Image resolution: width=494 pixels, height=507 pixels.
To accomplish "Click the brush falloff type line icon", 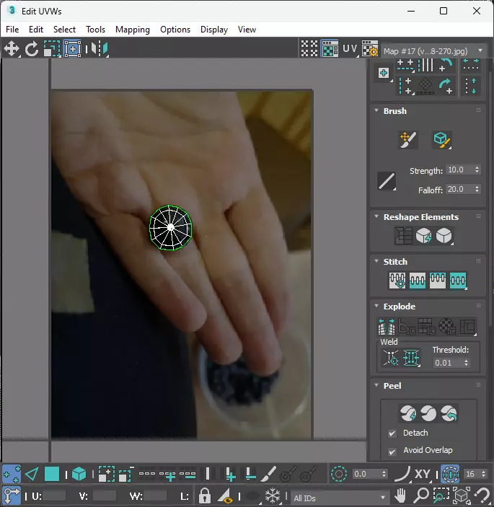I will click(387, 181).
